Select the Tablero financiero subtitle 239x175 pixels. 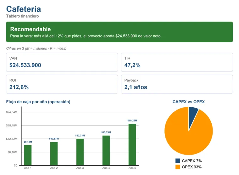point(22,16)
